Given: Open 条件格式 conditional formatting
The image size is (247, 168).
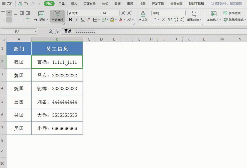Looking at the screenshot, I should tap(214, 16).
